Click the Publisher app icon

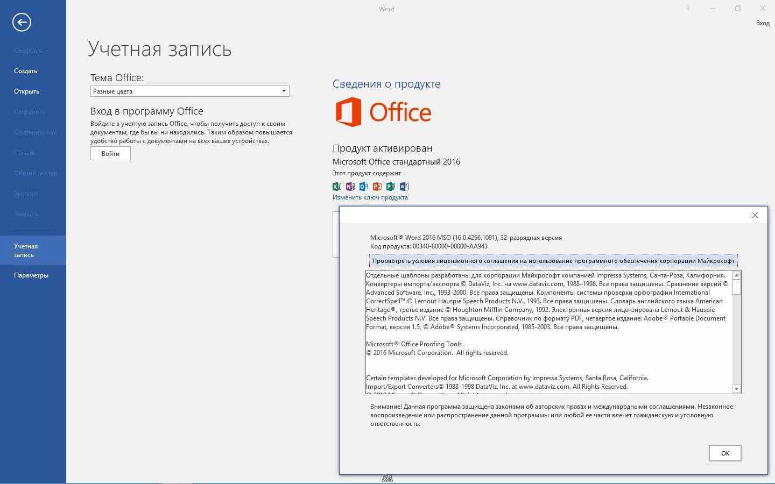pos(390,187)
